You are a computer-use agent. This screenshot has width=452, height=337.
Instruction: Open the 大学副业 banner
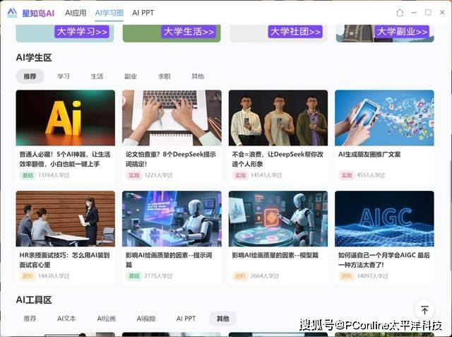402,32
